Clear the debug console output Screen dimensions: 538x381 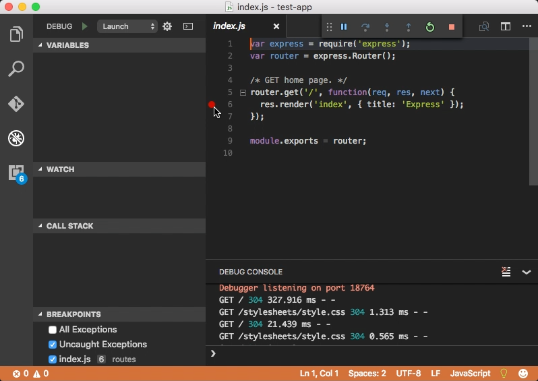(x=506, y=272)
